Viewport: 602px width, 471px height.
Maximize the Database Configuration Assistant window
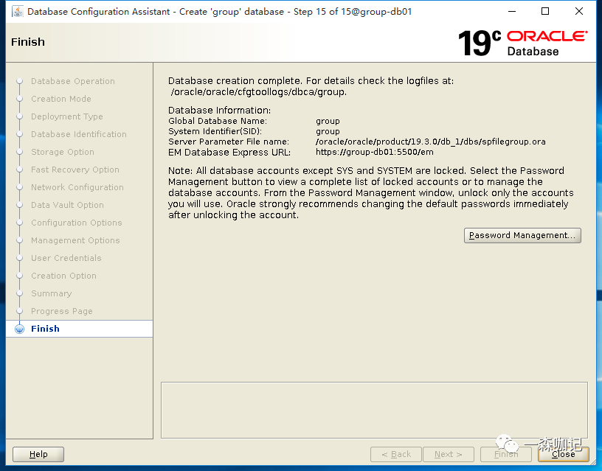pos(544,12)
